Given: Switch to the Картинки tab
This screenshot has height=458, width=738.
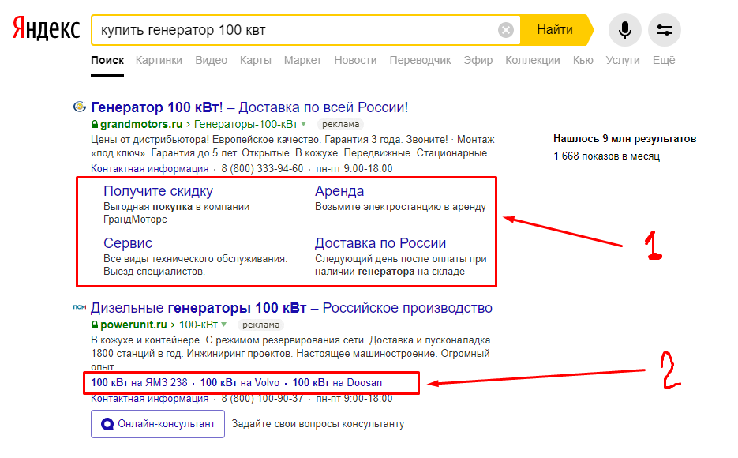Looking at the screenshot, I should (159, 60).
